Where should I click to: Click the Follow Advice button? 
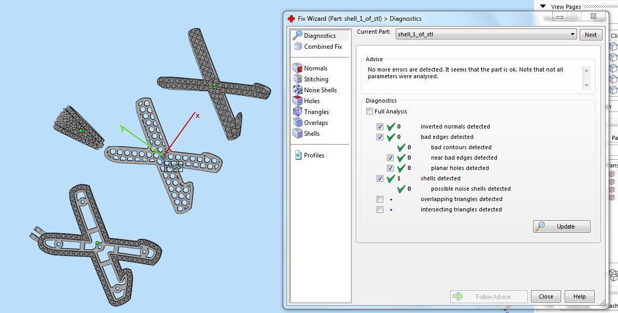488,296
